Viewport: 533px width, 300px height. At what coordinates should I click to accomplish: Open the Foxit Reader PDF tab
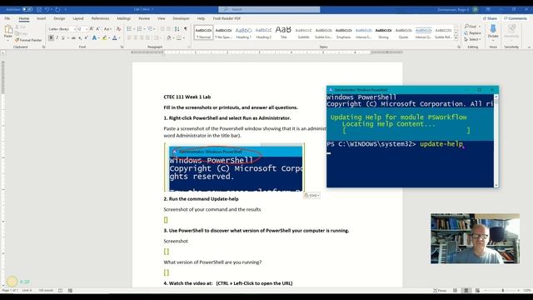[x=227, y=18]
